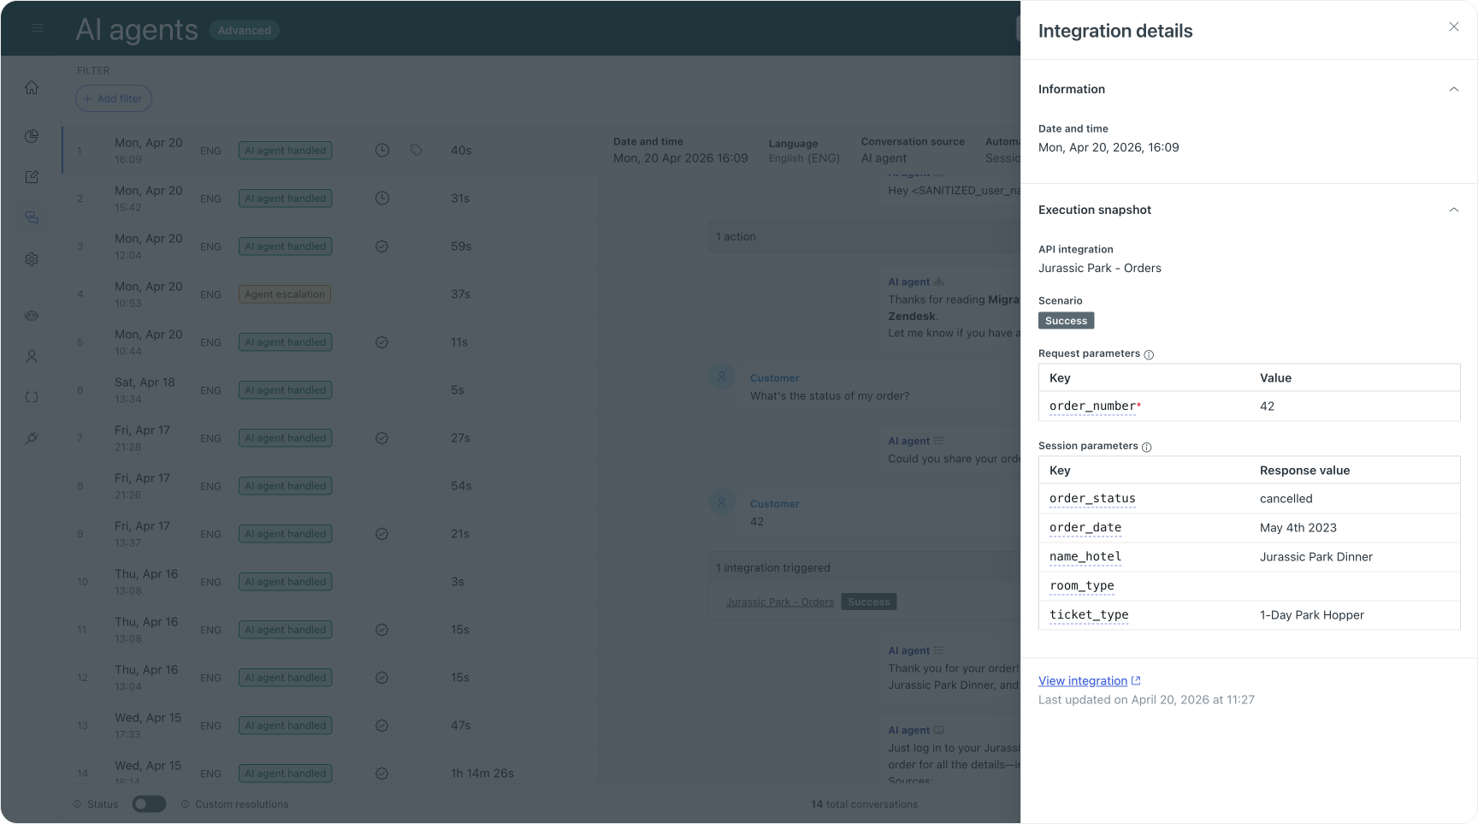Click the Success badge under Scenario
1478x824 pixels.
[x=1067, y=321]
